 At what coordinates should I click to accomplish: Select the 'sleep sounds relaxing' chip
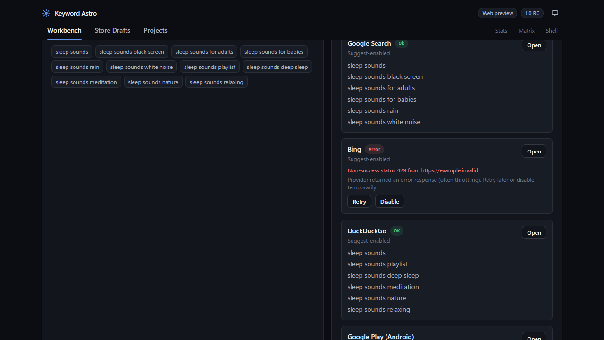217,82
